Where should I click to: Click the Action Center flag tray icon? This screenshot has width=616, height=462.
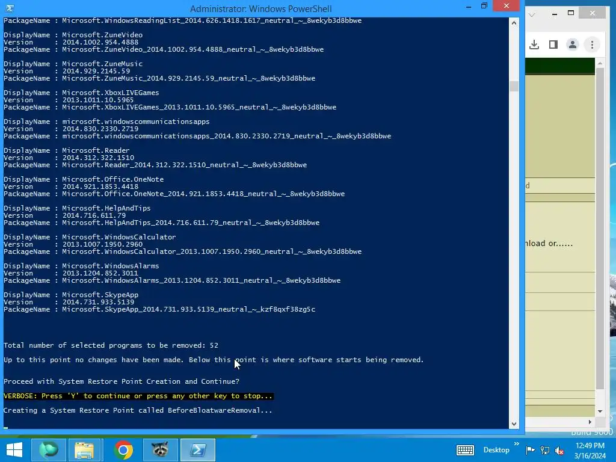click(x=530, y=450)
